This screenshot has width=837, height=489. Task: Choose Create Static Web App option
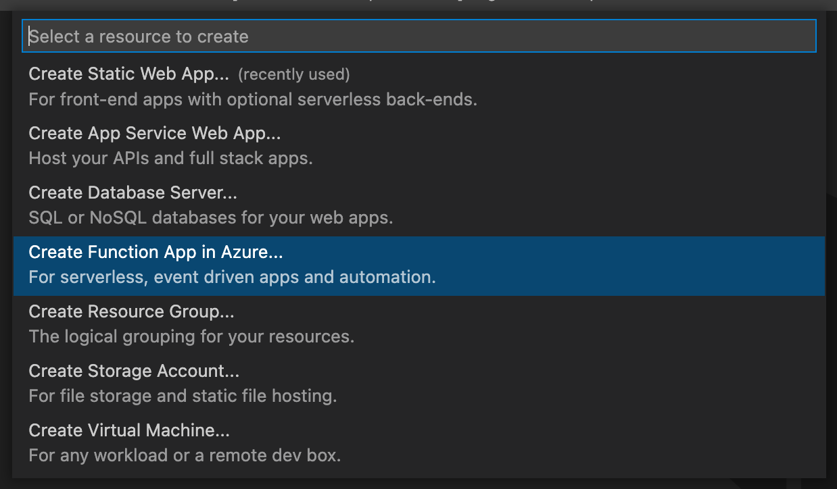tap(419, 88)
